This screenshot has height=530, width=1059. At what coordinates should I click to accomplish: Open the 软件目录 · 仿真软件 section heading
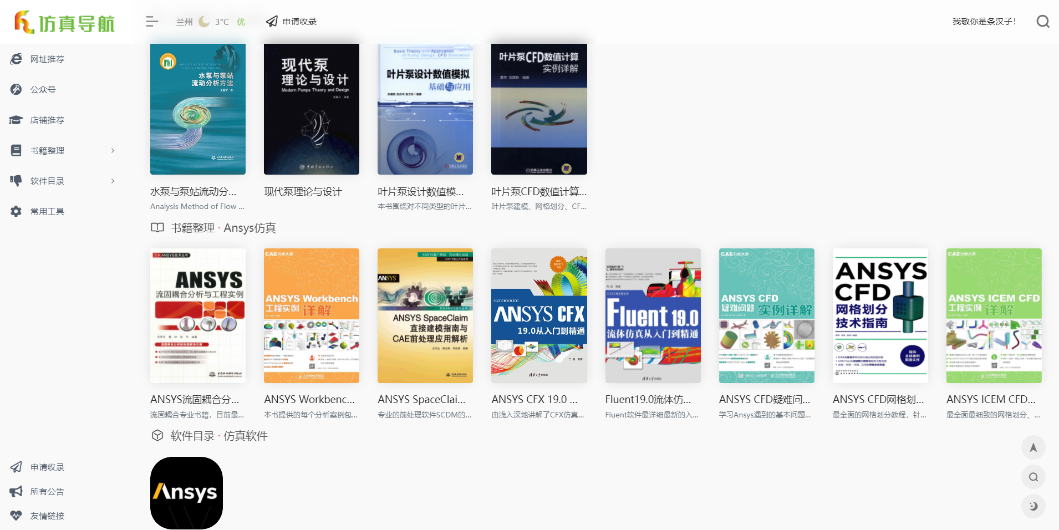[x=219, y=436]
